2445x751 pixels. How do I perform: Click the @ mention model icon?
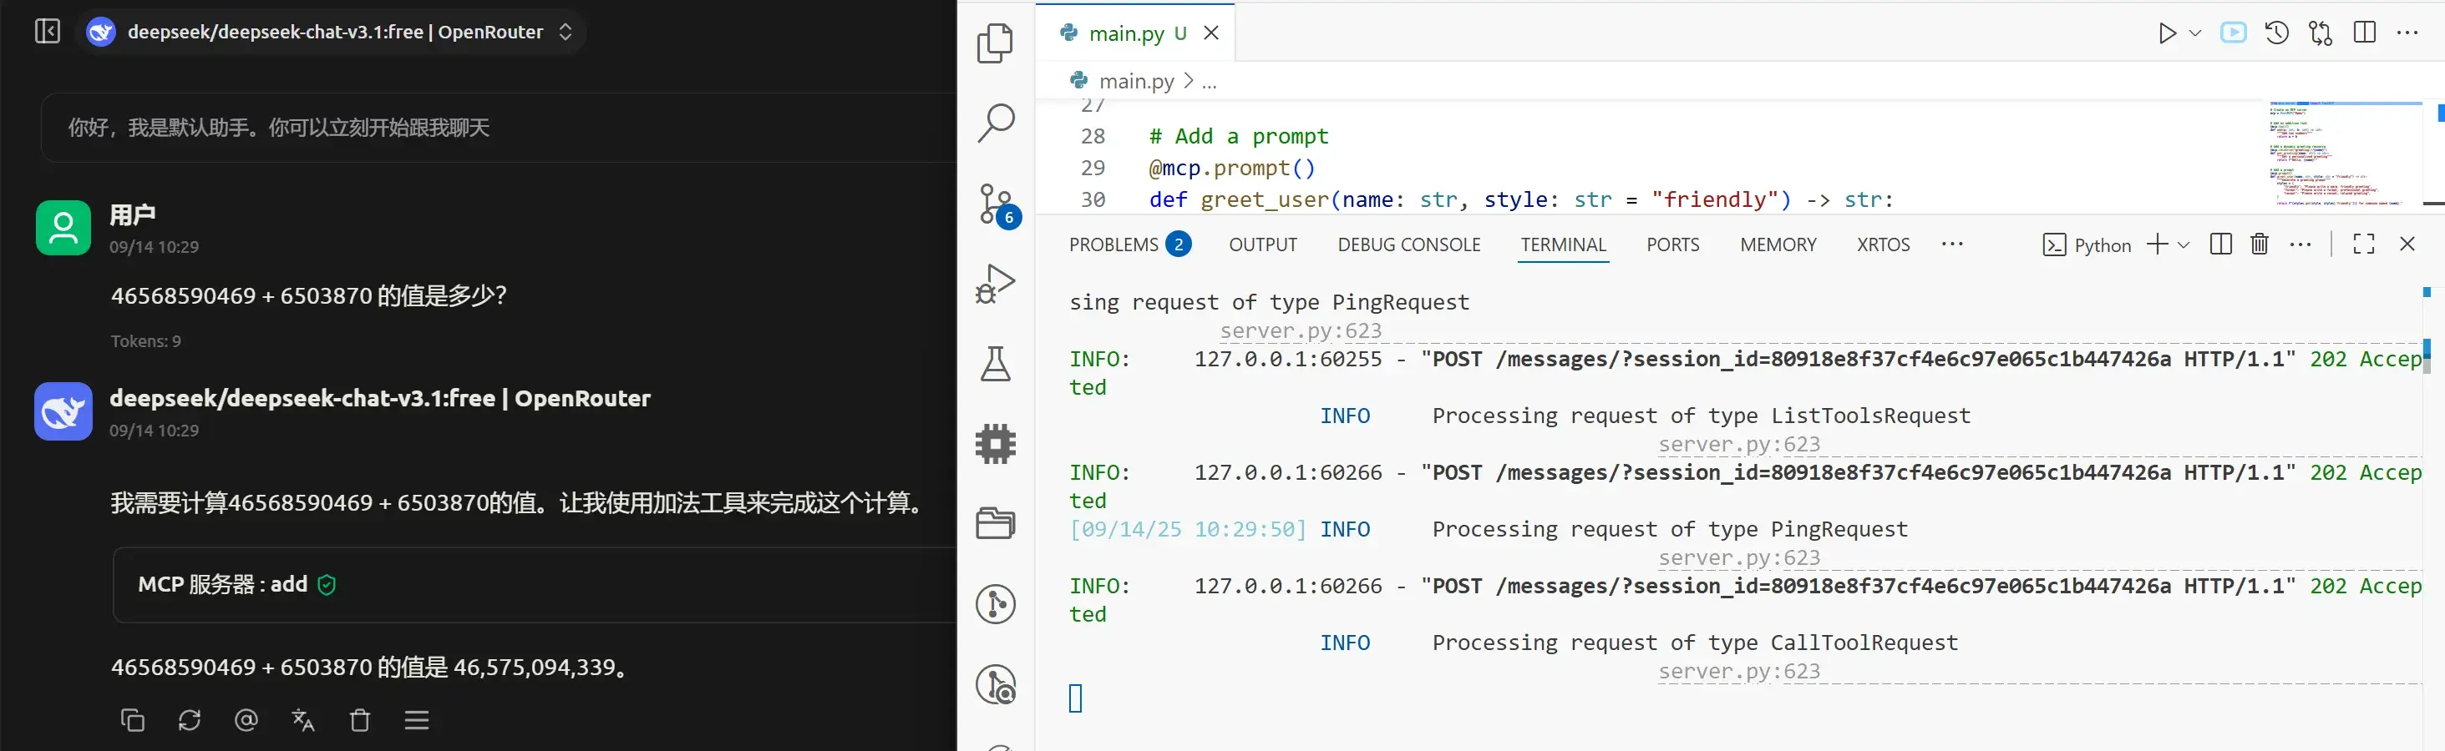246,721
